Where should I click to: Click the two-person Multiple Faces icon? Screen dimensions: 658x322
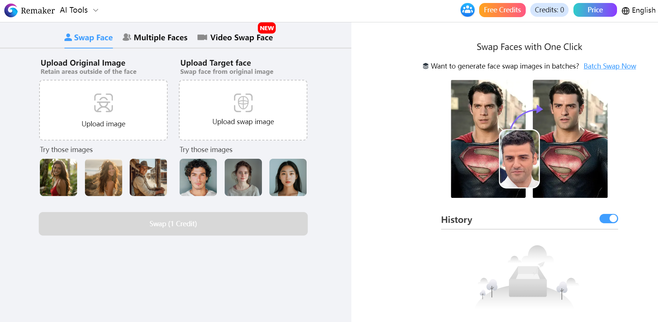tap(127, 37)
